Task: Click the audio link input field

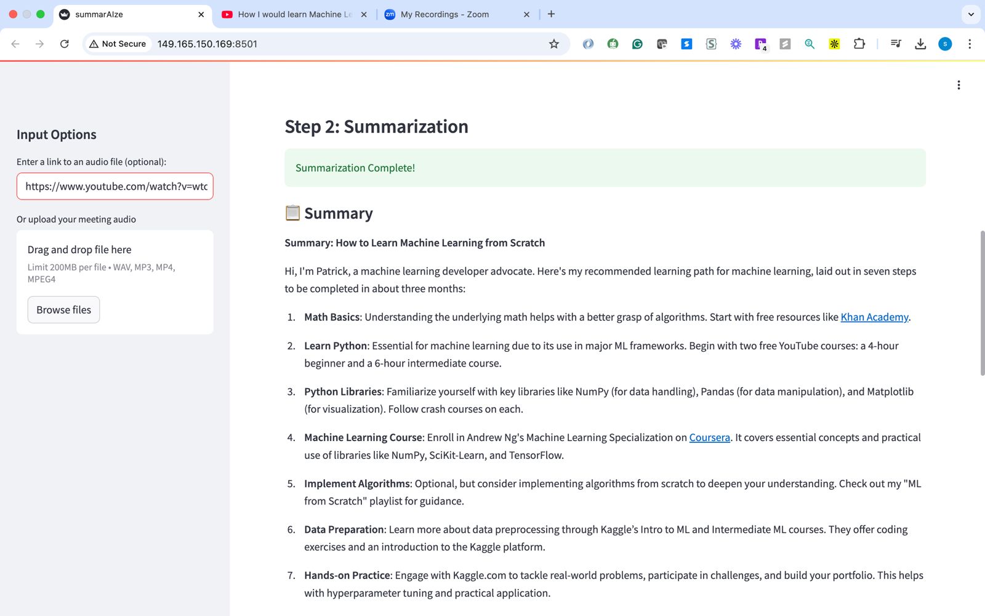Action: point(115,186)
